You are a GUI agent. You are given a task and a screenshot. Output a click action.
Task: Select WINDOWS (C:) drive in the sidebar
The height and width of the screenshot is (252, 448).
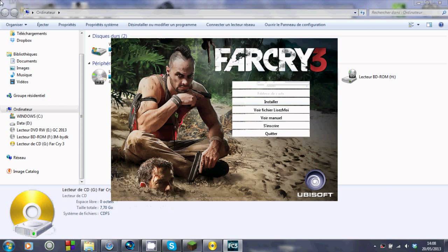click(29, 116)
